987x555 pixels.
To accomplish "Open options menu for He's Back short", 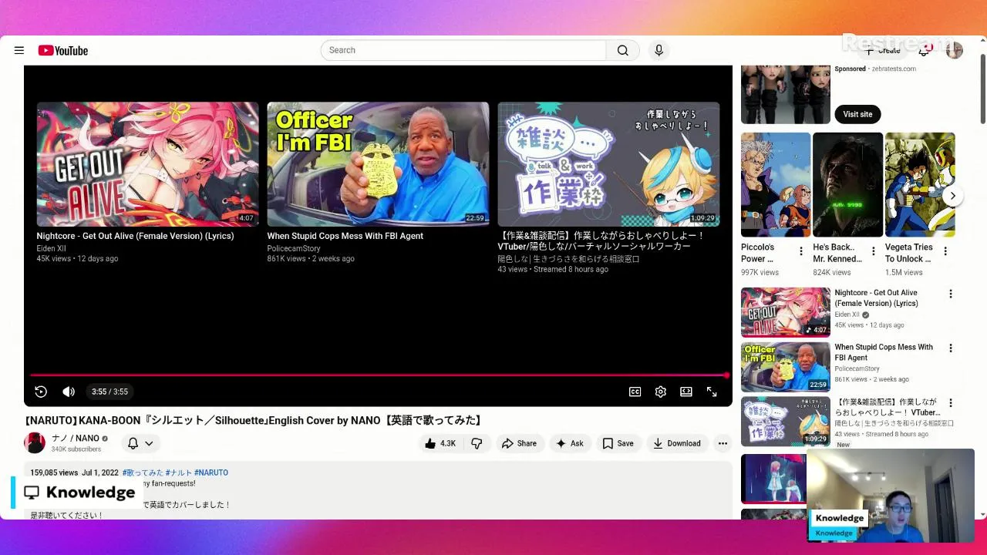I will pyautogui.click(x=873, y=251).
